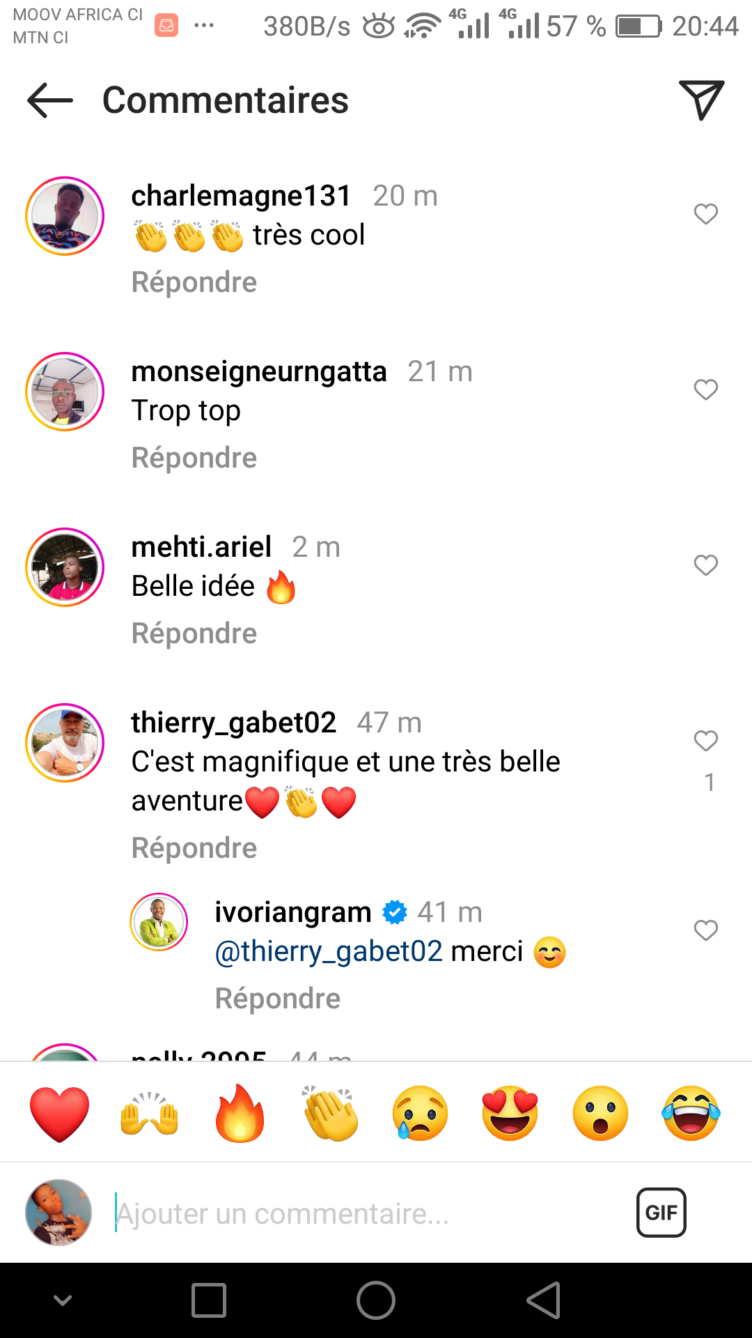
Task: Like thierry_gabet02's comment
Action: (705, 741)
